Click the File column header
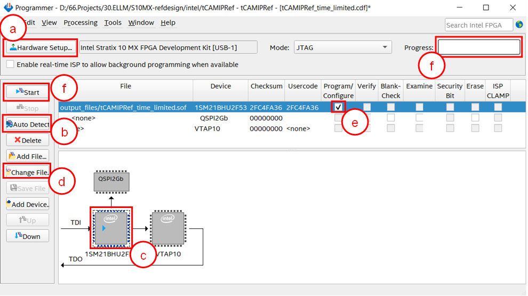Screen dimensions: 528x296 point(126,86)
